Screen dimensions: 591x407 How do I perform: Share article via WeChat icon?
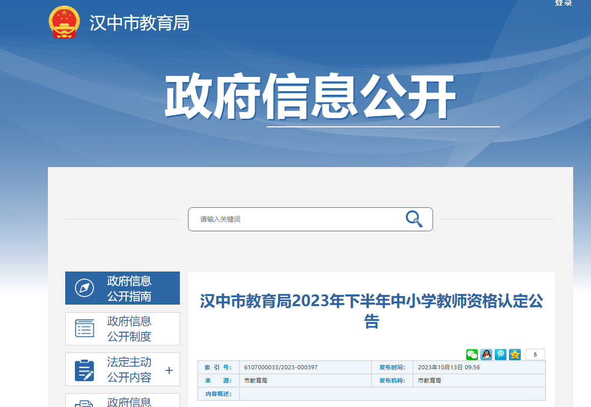coord(472,355)
